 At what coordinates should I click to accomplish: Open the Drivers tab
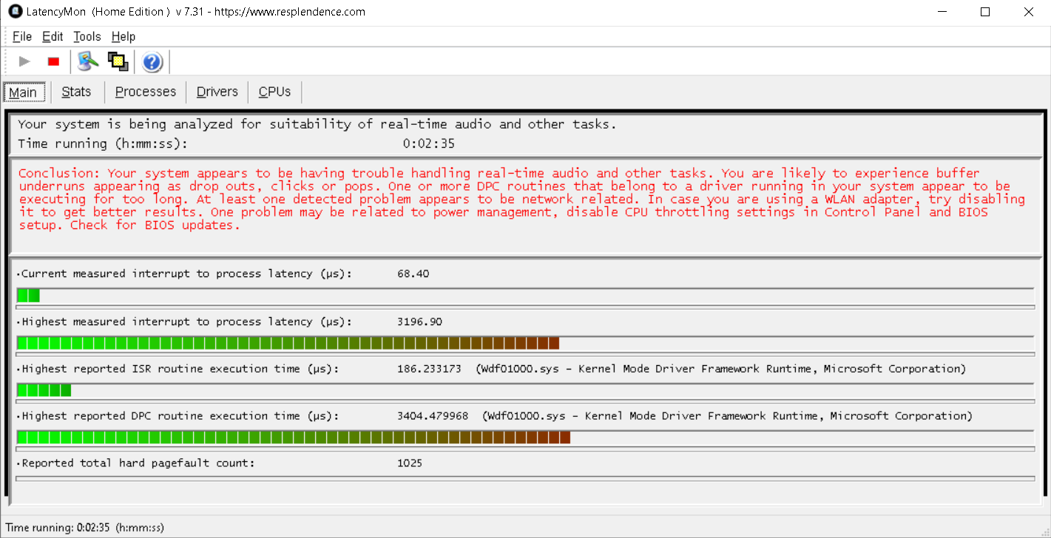217,92
